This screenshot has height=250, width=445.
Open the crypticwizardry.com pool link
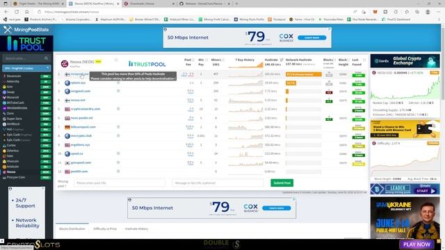click(86, 109)
